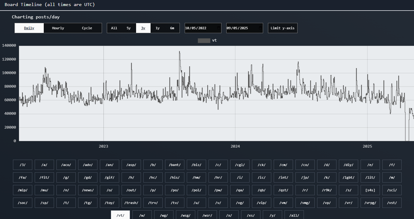The width and height of the screenshot is (414, 219).
Task: Select the /biz/ board button
Action: (x=196, y=165)
